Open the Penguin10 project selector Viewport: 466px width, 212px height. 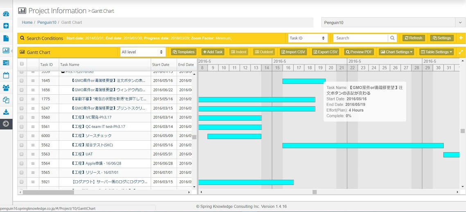(x=393, y=22)
